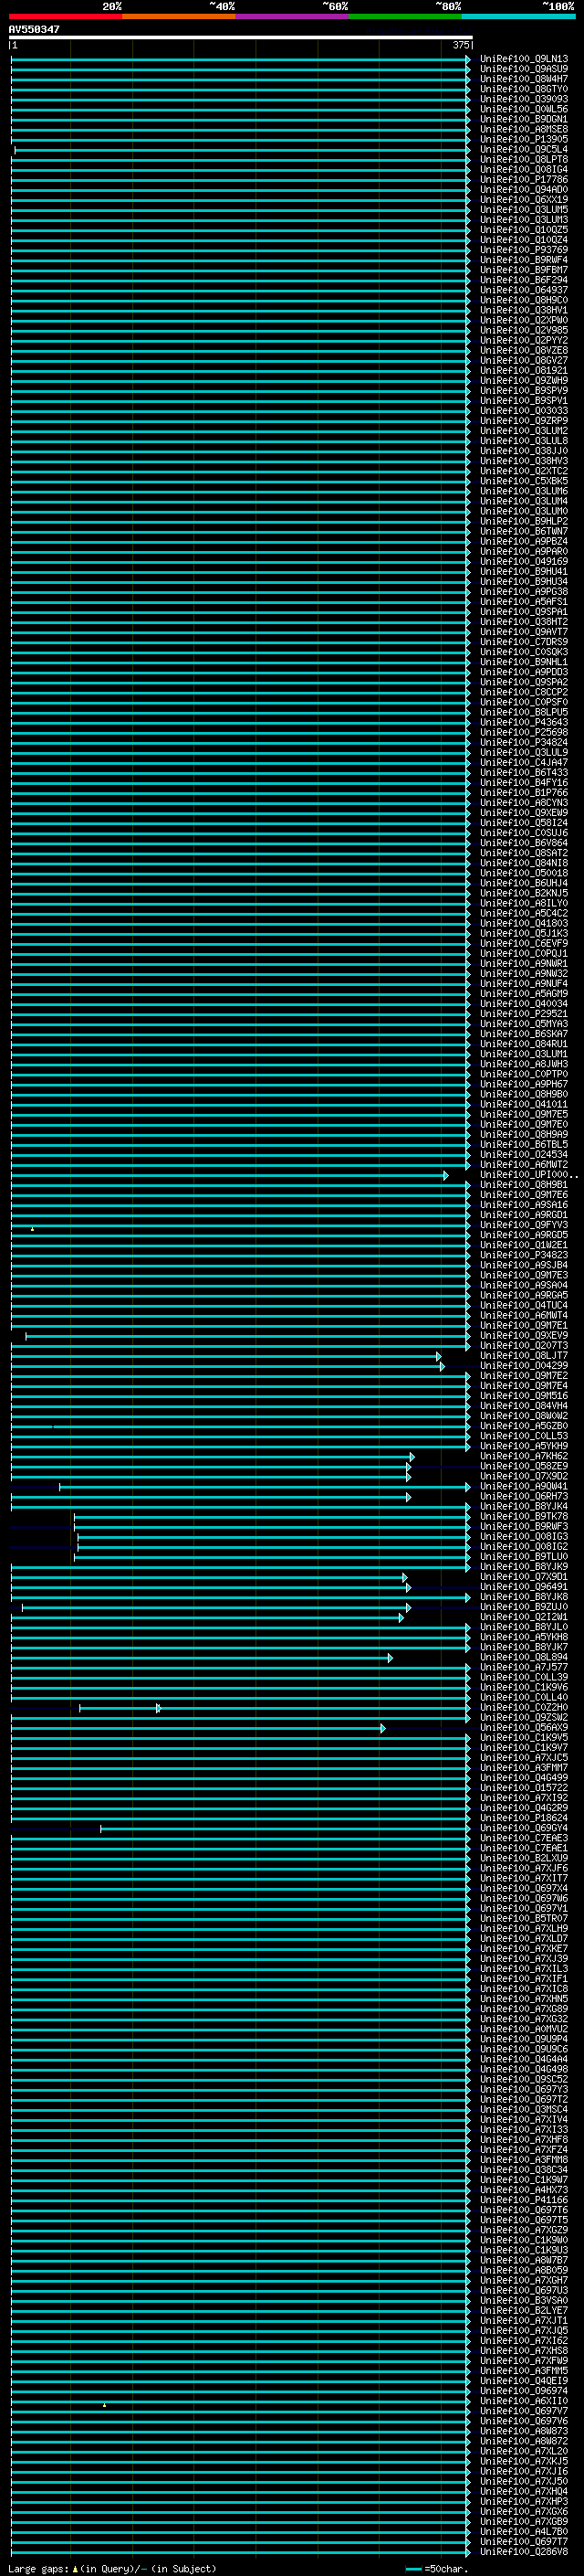The height and width of the screenshot is (2576, 584).
Task: Select the UniRef100_Q8H9B1 label
Action: pos(523,1185)
